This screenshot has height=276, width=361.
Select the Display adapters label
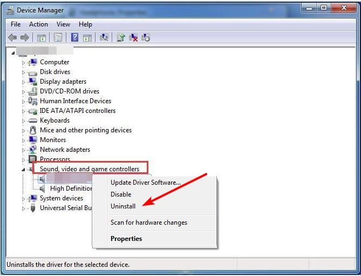point(63,82)
